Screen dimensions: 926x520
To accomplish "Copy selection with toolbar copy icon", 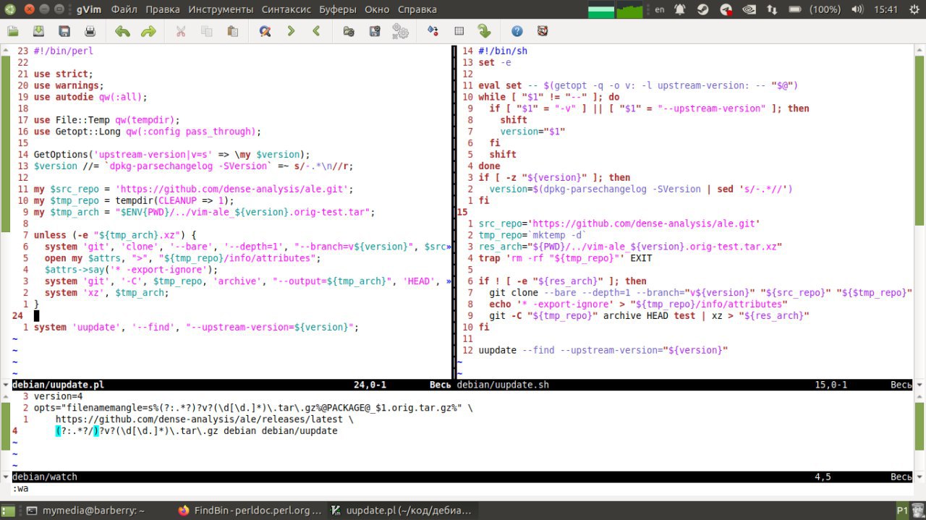I will coord(207,31).
